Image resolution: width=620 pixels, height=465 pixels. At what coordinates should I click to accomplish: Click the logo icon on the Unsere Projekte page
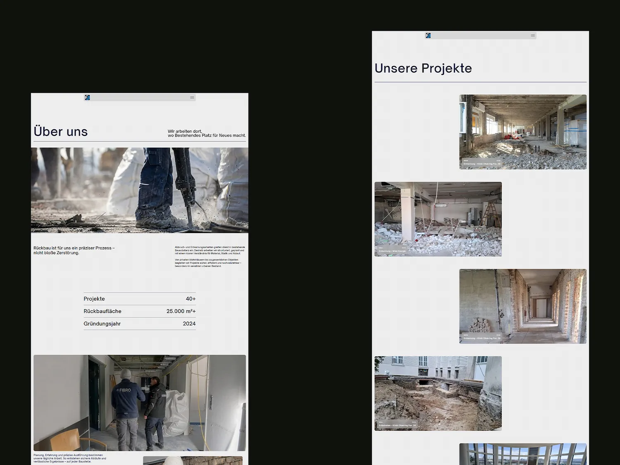click(x=428, y=36)
